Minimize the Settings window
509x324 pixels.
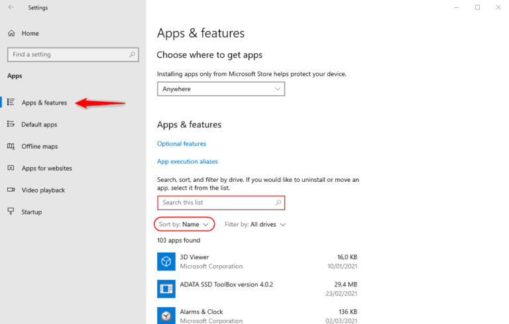[457, 7]
